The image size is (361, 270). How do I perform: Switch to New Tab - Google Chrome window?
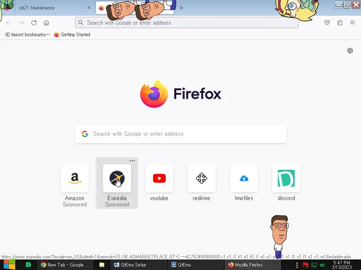[65, 265]
